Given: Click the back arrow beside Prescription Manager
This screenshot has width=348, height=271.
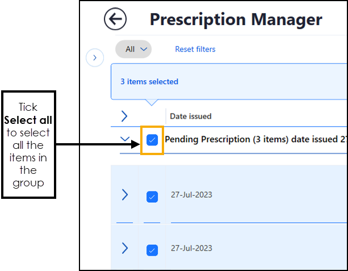Looking at the screenshot, I should (x=115, y=20).
